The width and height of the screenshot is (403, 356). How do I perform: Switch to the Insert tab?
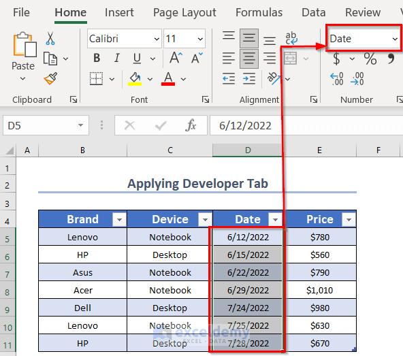[119, 12]
